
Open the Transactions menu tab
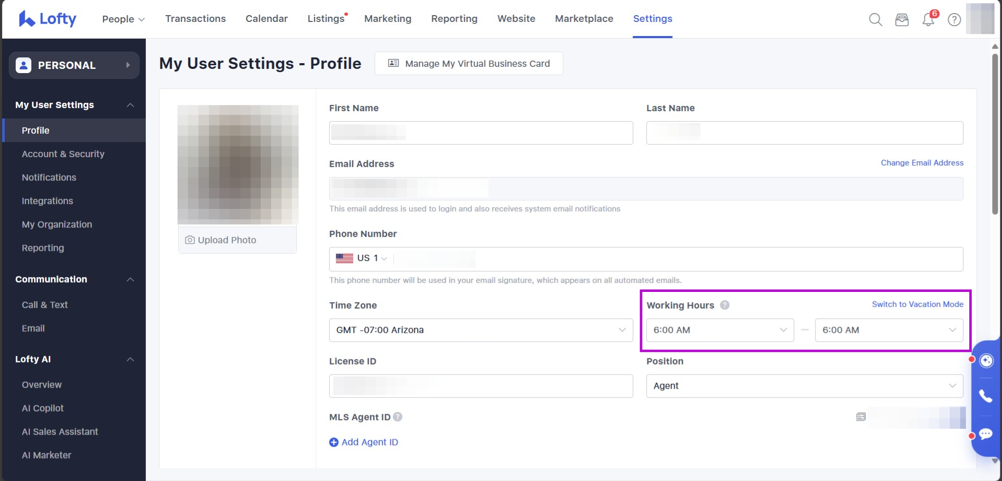click(195, 19)
